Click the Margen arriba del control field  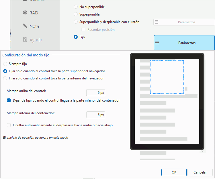pyautogui.click(x=96, y=93)
